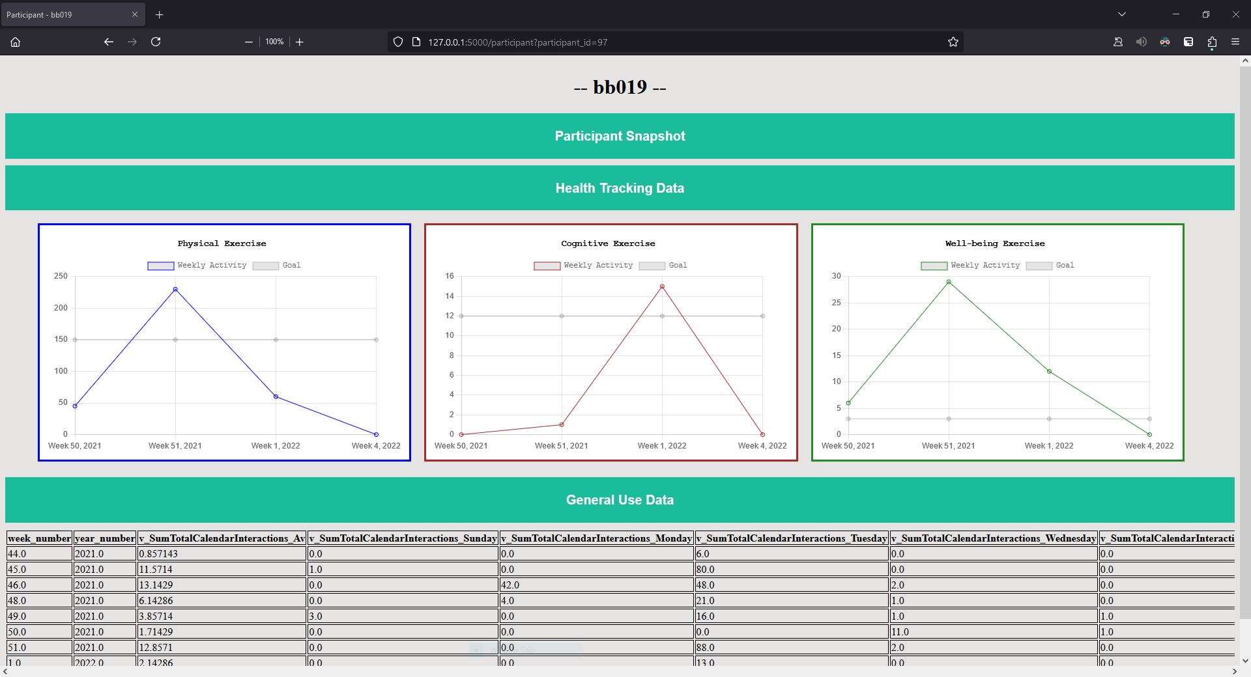This screenshot has height=677, width=1251.
Task: Open the list all tabs dropdown
Action: tap(1121, 14)
